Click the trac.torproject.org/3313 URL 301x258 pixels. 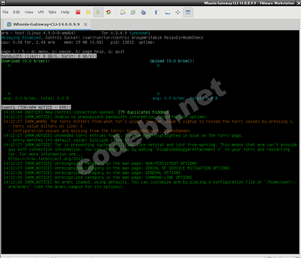(x=45, y=159)
